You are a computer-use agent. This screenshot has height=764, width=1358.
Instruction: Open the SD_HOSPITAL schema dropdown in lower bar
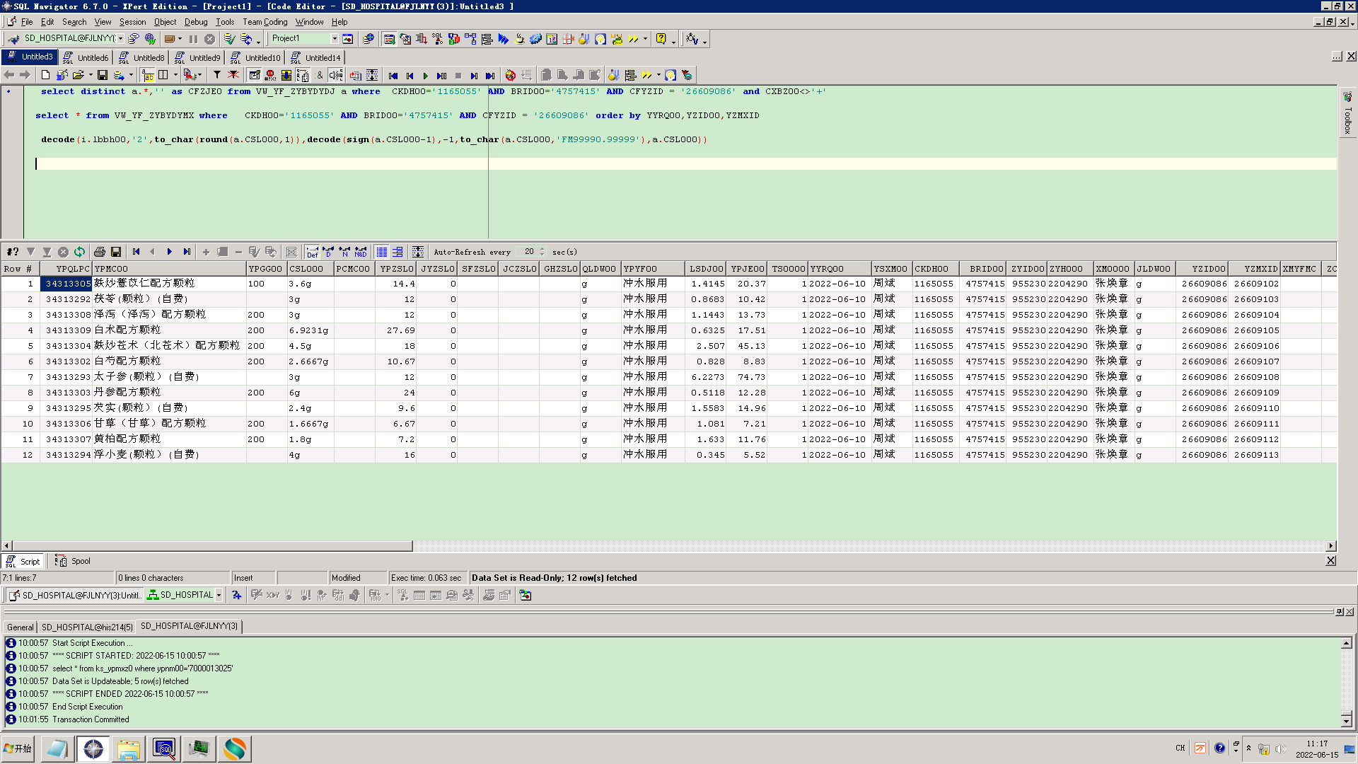click(219, 596)
